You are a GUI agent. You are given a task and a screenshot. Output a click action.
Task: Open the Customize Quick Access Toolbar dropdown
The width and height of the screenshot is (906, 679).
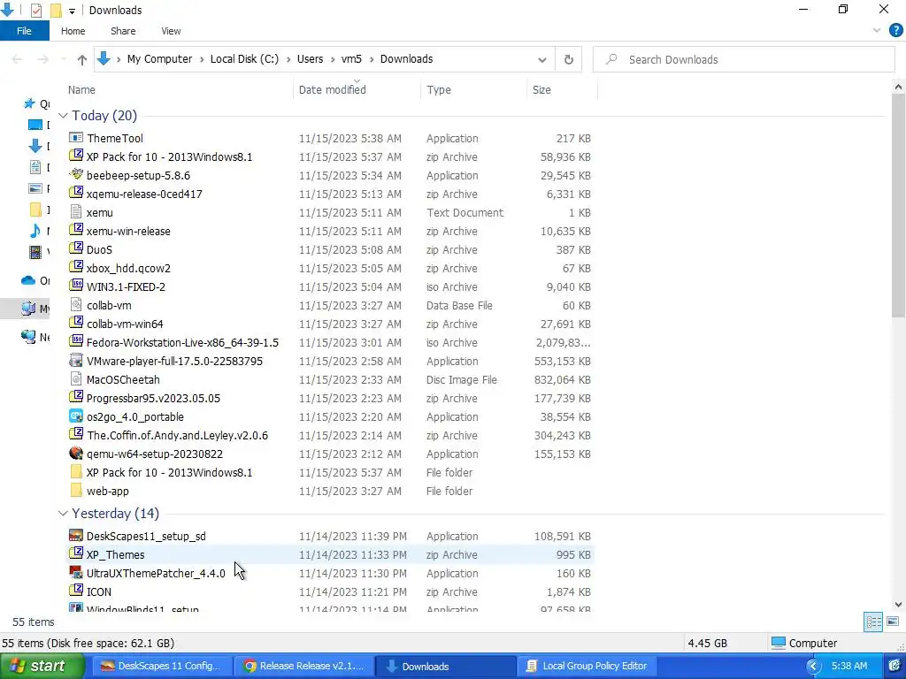72,11
